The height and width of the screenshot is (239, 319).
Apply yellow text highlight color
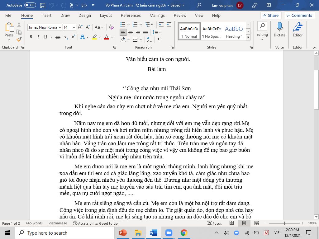pyautogui.click(x=94, y=37)
